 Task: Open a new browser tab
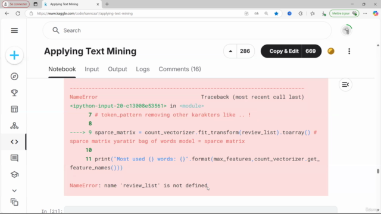click(107, 4)
